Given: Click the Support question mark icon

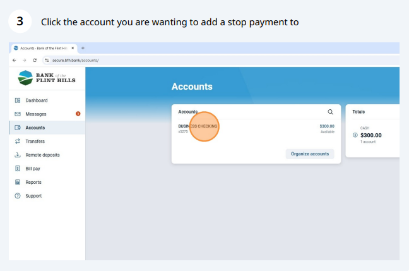Looking at the screenshot, I should (18, 196).
